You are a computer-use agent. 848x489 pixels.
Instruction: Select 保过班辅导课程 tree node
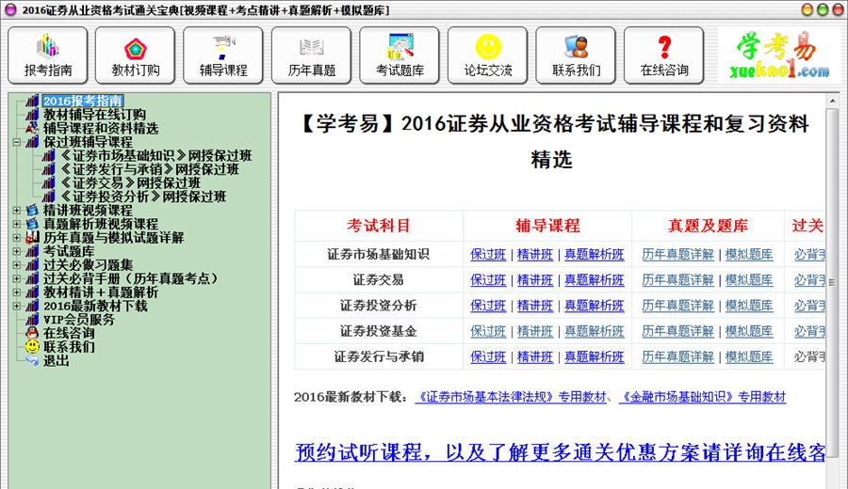click(x=88, y=142)
